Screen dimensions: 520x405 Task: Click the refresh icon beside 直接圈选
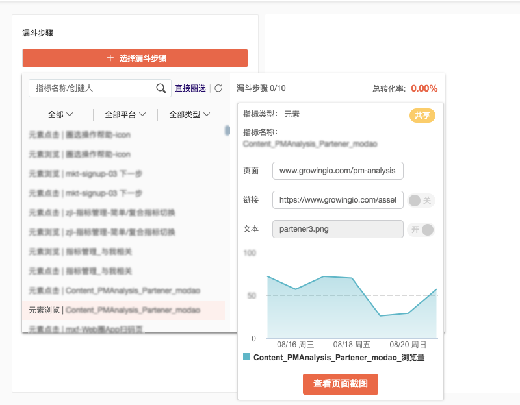coord(218,88)
